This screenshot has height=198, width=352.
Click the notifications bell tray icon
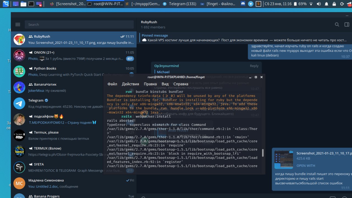tap(326, 4)
